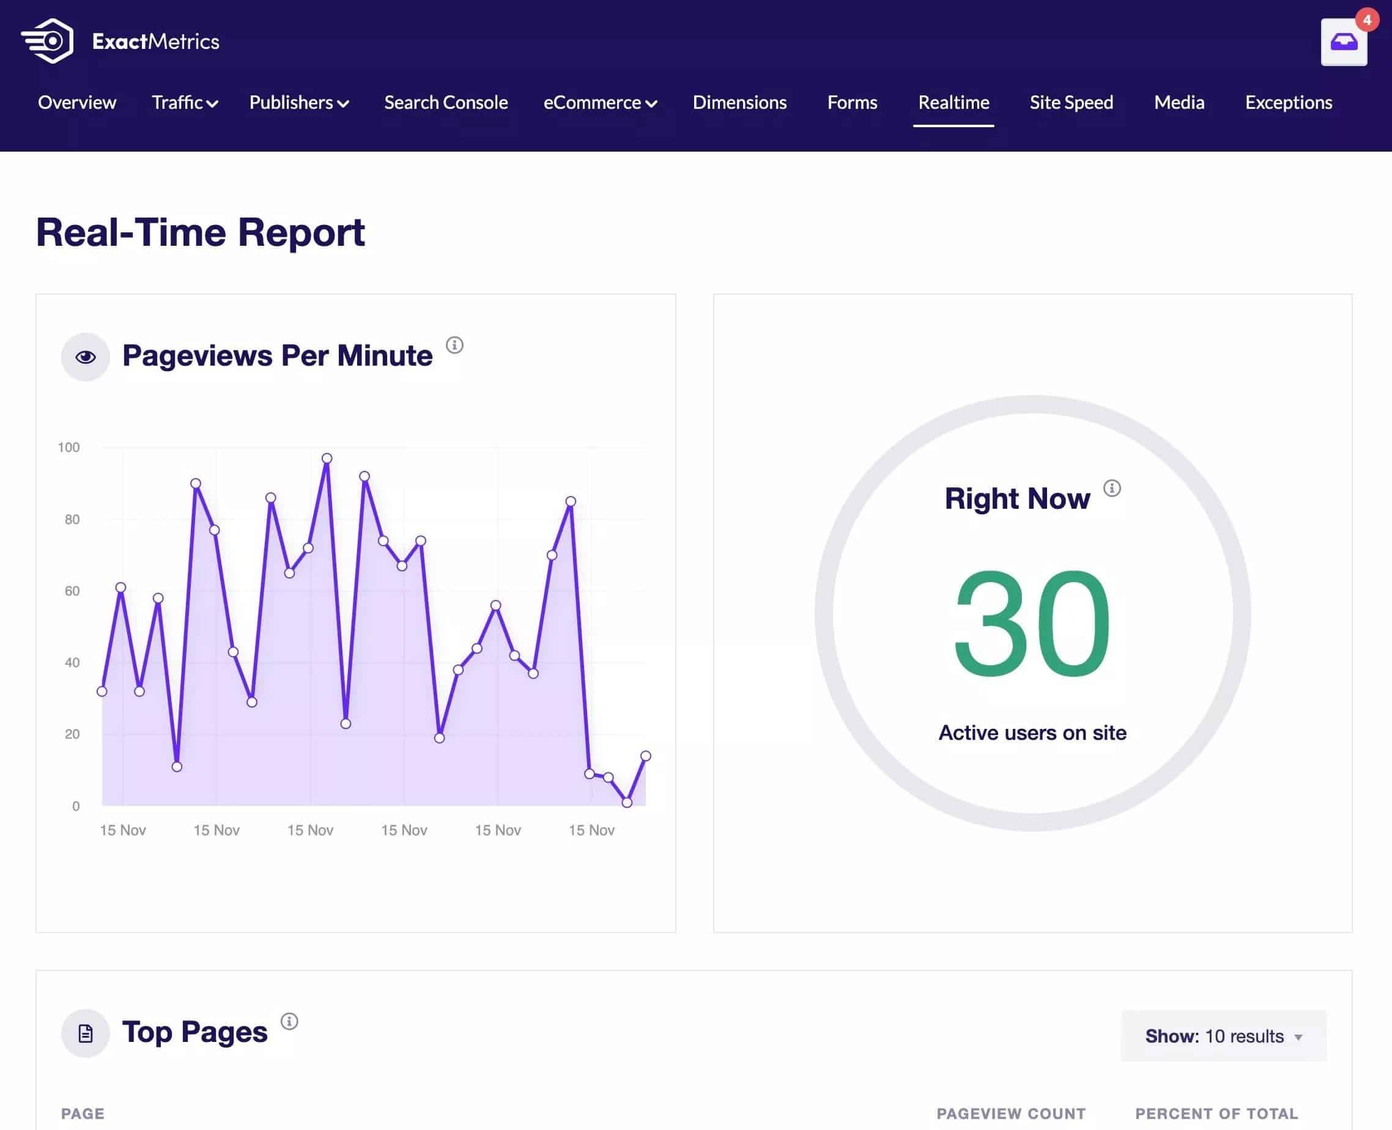Go to the Site Speed tab
Screen dimensions: 1392x1130
[x=1070, y=103]
